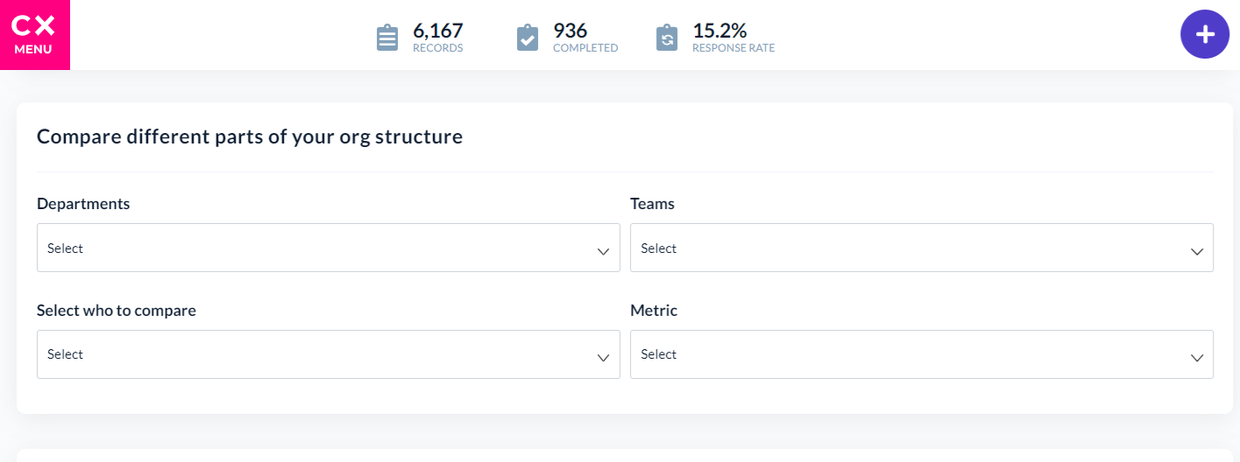Click the purple plus add button
Viewport: 1240px width, 462px height.
[x=1205, y=35]
